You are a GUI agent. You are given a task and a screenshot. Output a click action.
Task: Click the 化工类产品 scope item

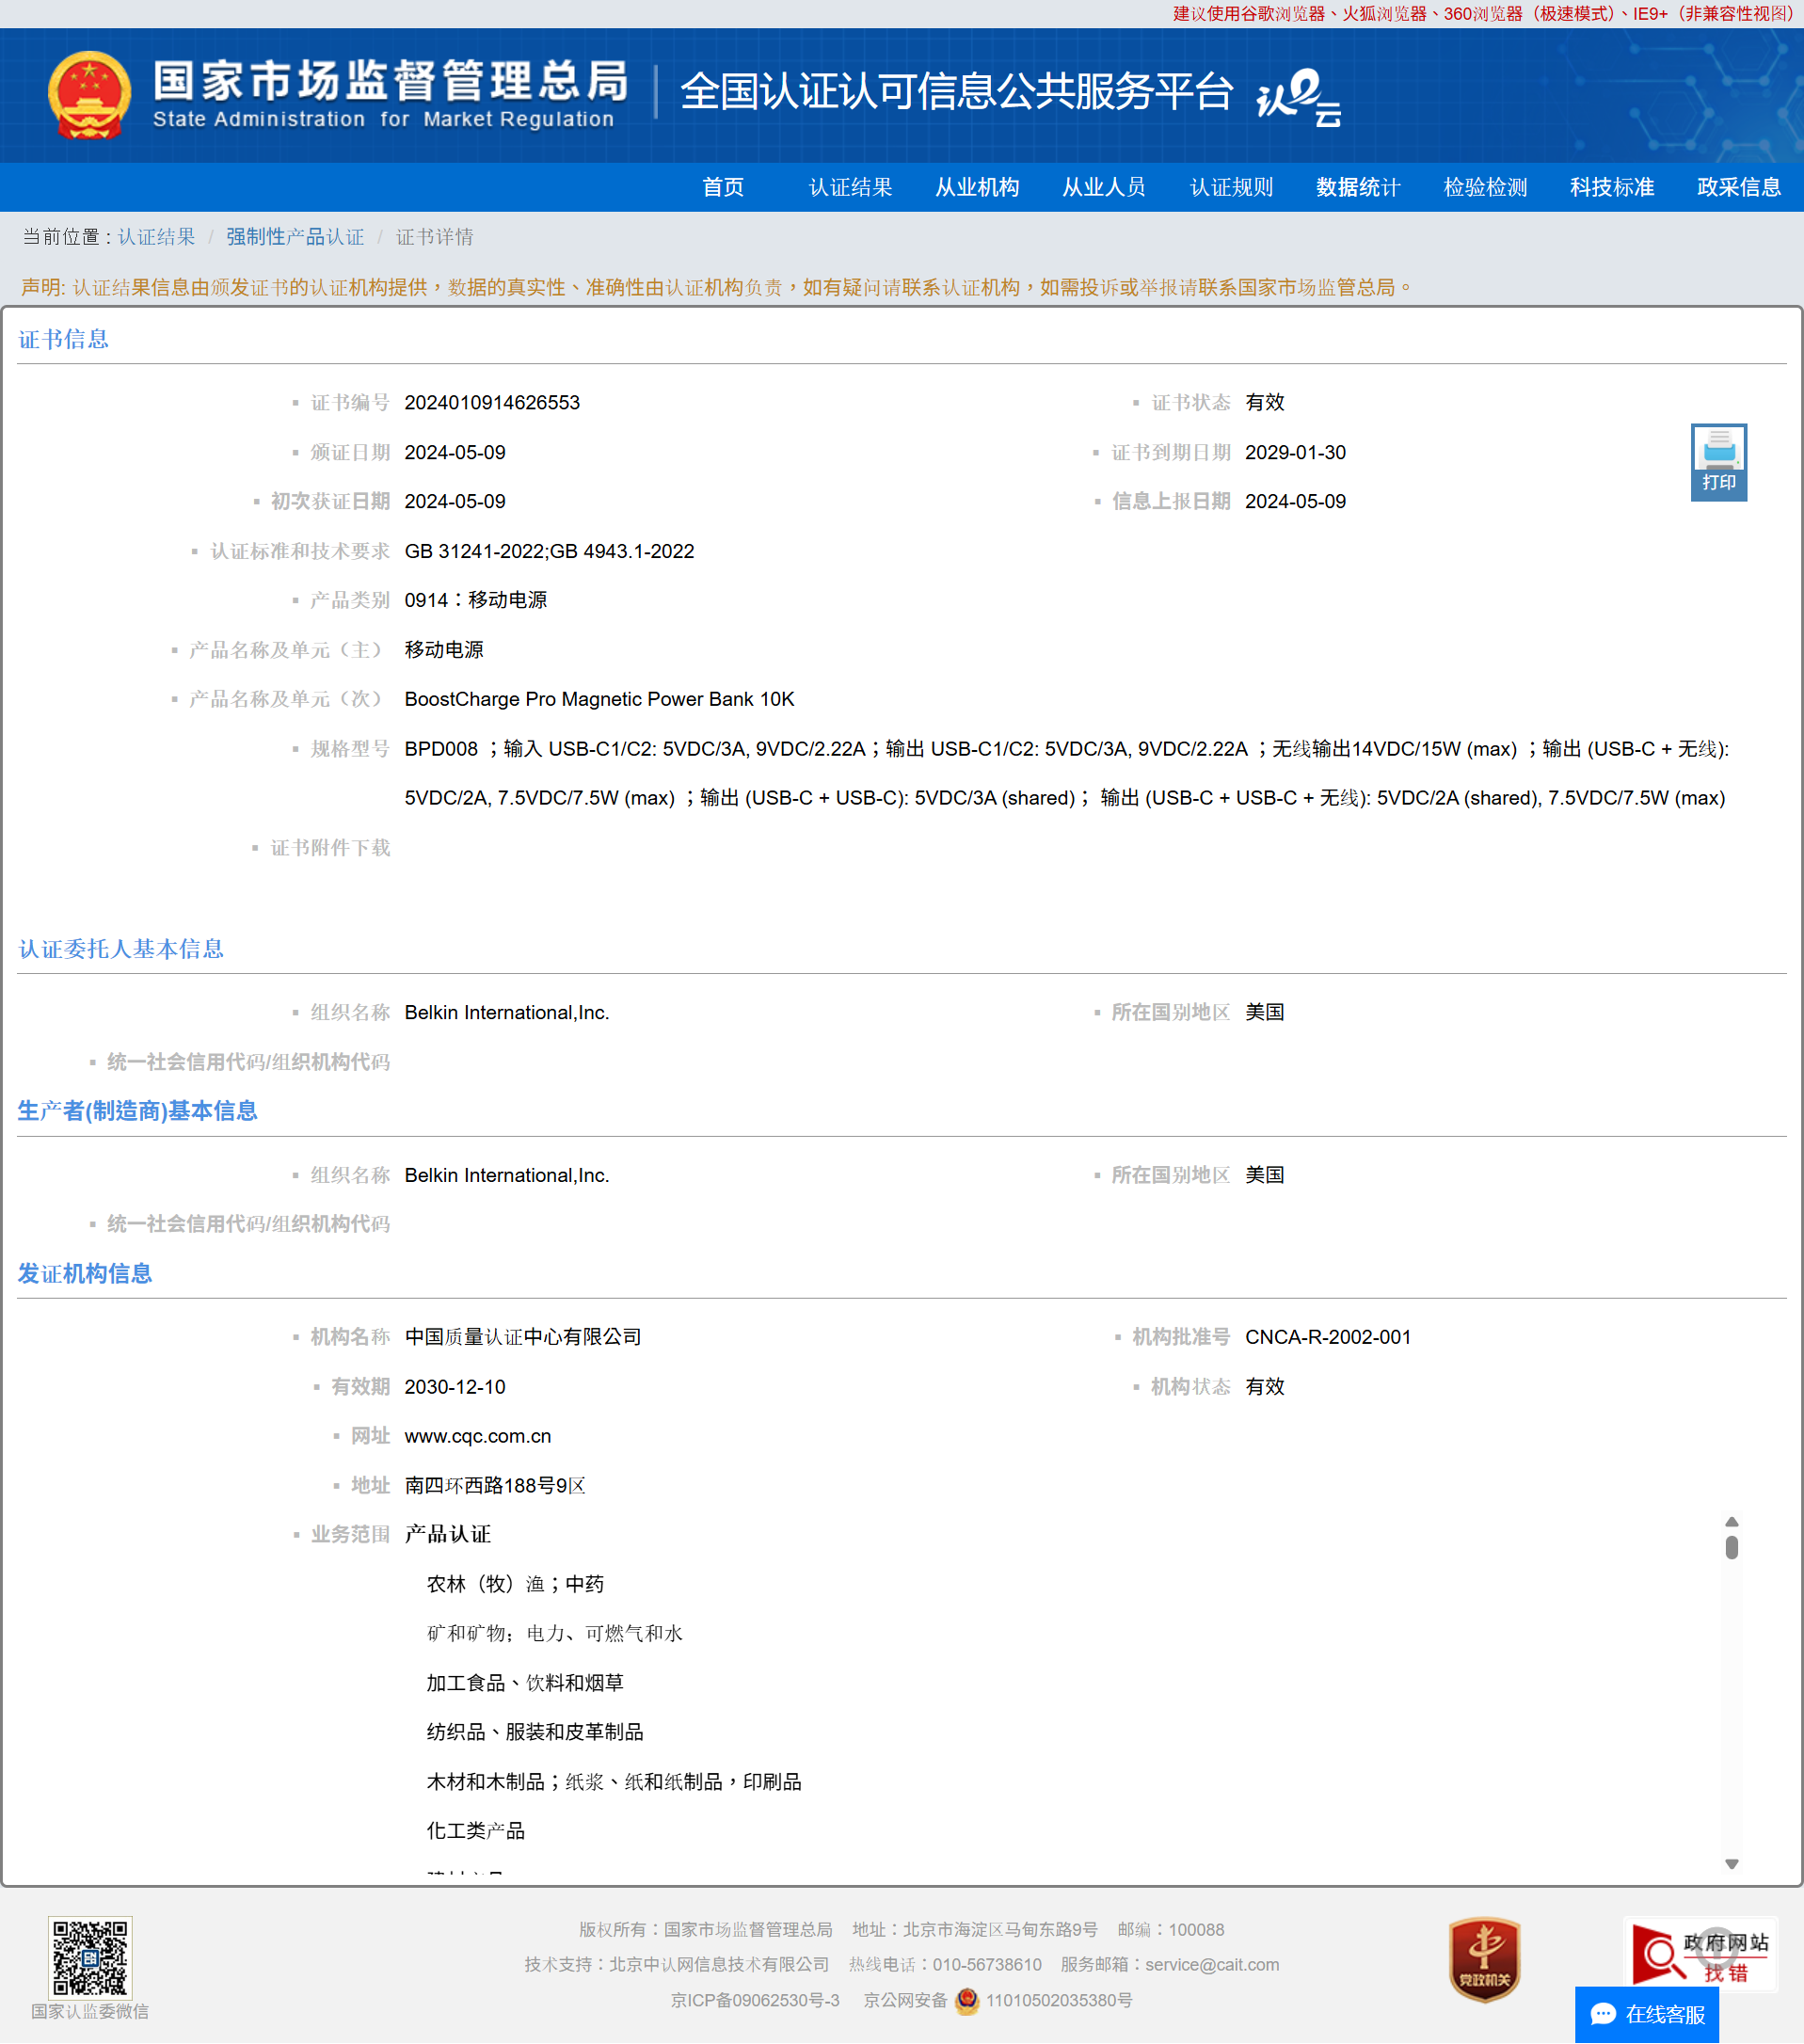pos(475,1831)
